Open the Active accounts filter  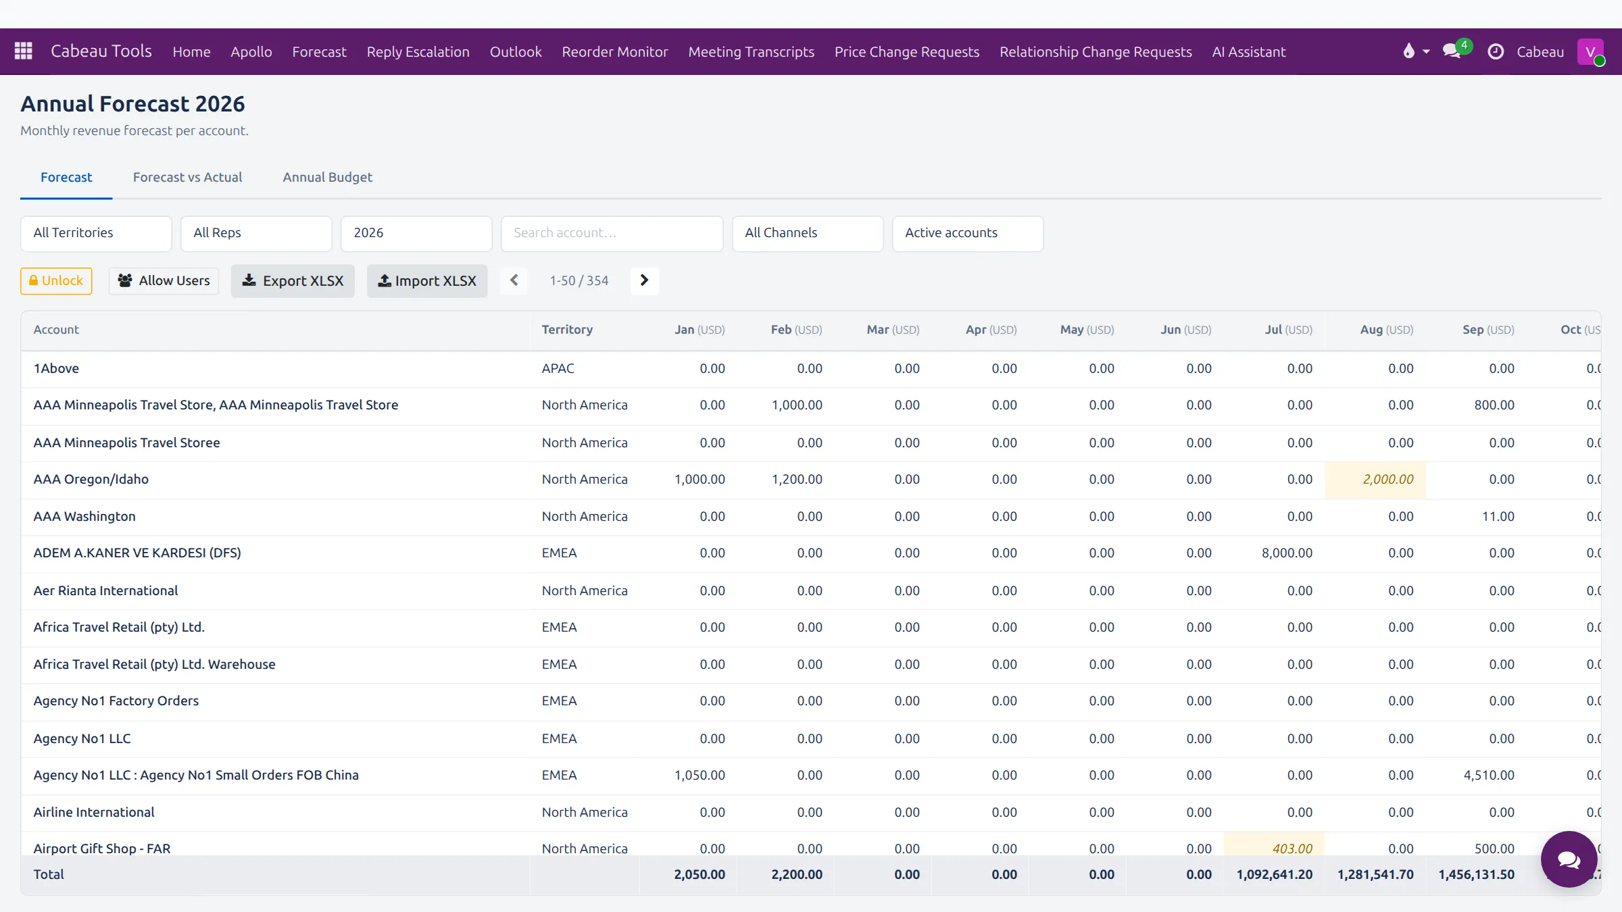coord(968,233)
